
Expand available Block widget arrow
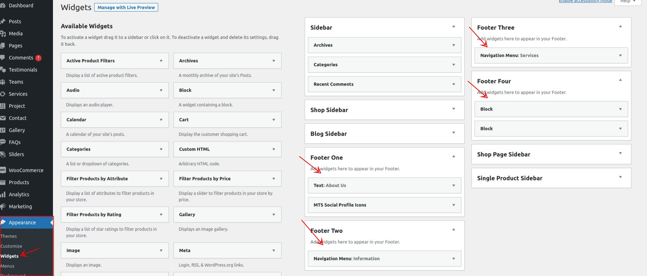[274, 90]
